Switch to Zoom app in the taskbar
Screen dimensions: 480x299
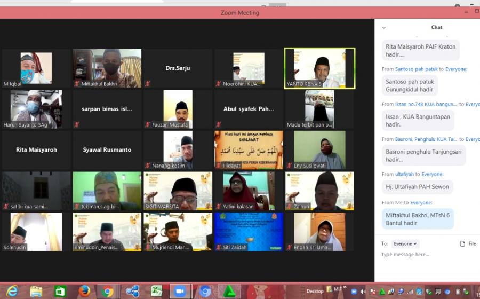pos(180,291)
